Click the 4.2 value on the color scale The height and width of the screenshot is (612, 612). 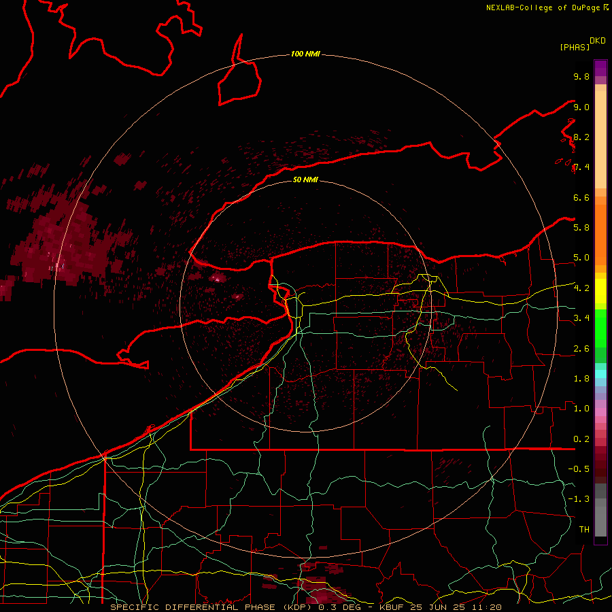581,288
